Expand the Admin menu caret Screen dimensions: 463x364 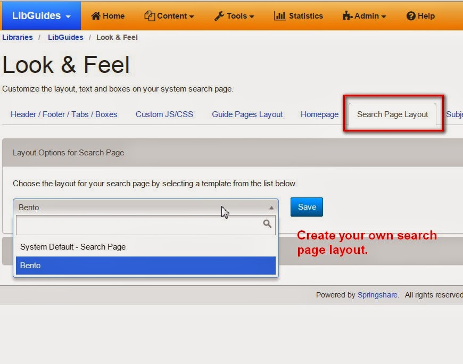coord(384,17)
